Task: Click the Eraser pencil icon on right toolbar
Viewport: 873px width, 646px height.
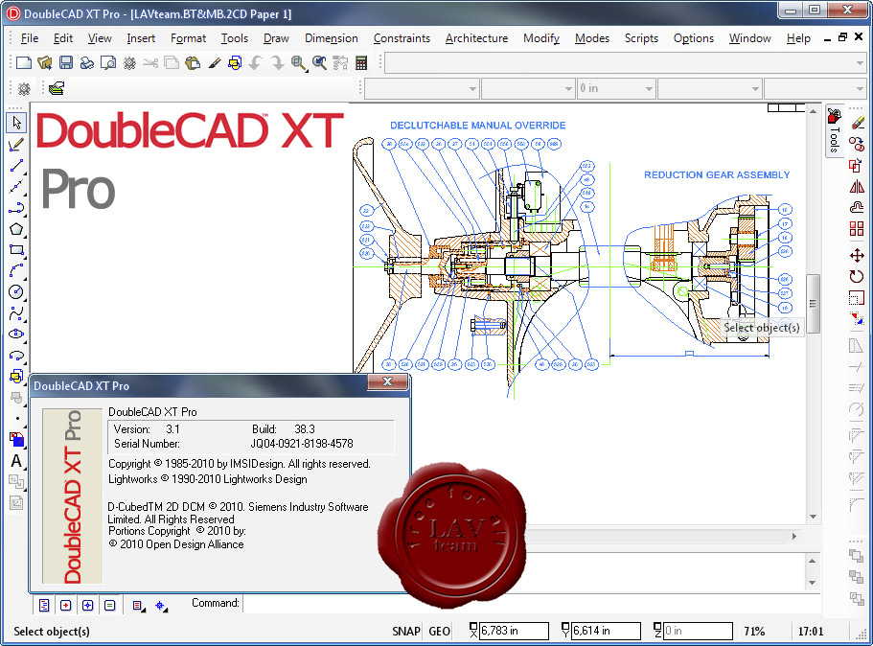Action: point(857,123)
